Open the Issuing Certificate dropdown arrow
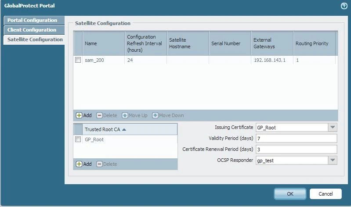This screenshot has height=207, width=351. (x=333, y=128)
